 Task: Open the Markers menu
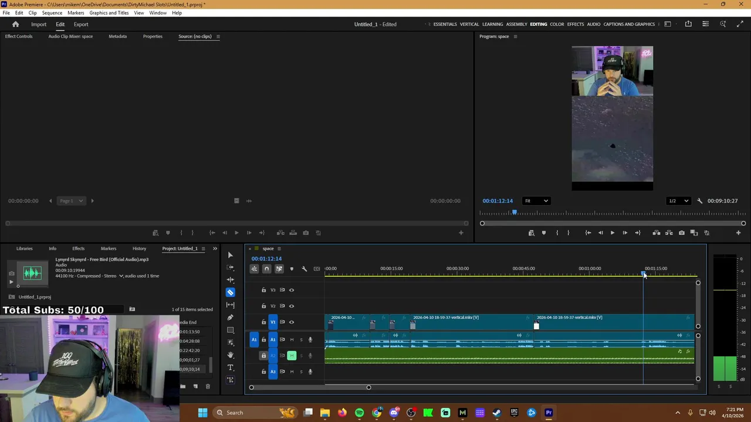pos(76,13)
